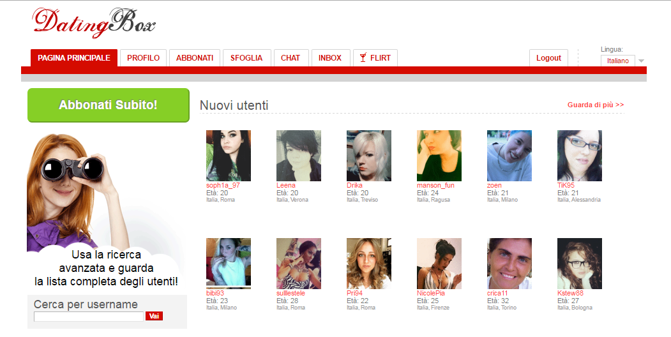Open the Chat tab
This screenshot has height=337, width=671.
point(290,58)
